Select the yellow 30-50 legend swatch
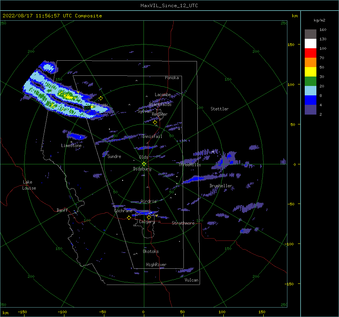339x317 pixels. pyautogui.click(x=310, y=72)
